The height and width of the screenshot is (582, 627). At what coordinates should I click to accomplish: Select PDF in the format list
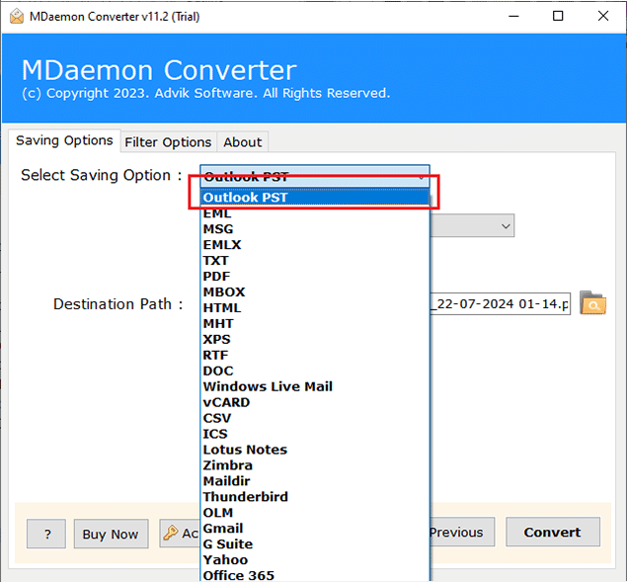coord(315,277)
